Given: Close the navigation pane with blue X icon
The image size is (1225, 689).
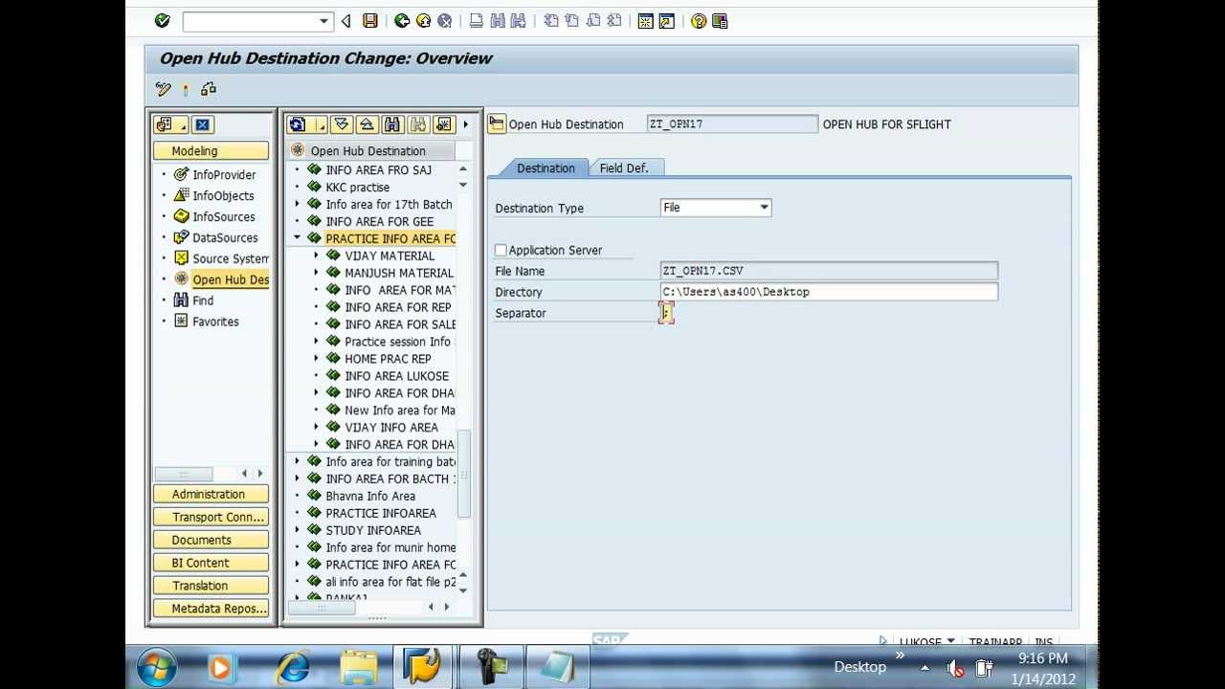Looking at the screenshot, I should [x=202, y=124].
